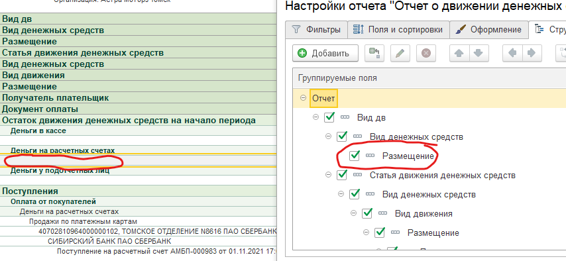Click the Поступления section row
The image size is (566, 261).
click(x=139, y=191)
